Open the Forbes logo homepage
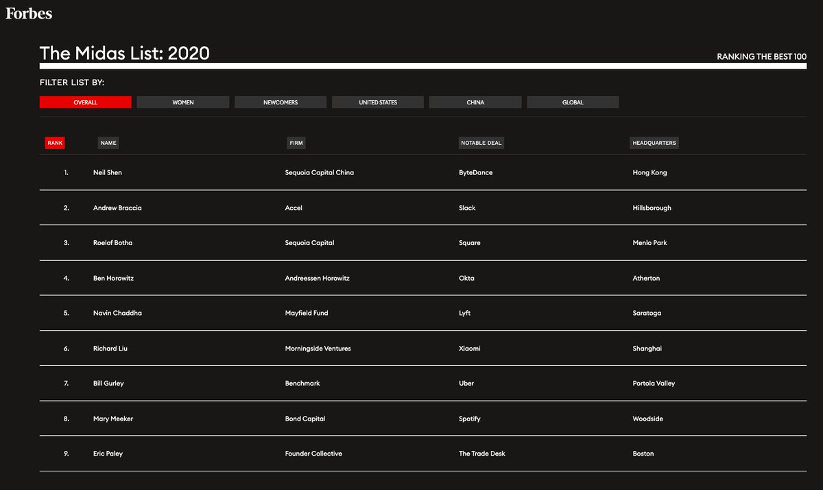823x490 pixels. point(29,13)
